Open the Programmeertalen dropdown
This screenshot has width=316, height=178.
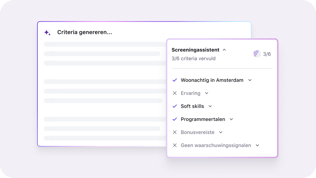[x=231, y=119]
